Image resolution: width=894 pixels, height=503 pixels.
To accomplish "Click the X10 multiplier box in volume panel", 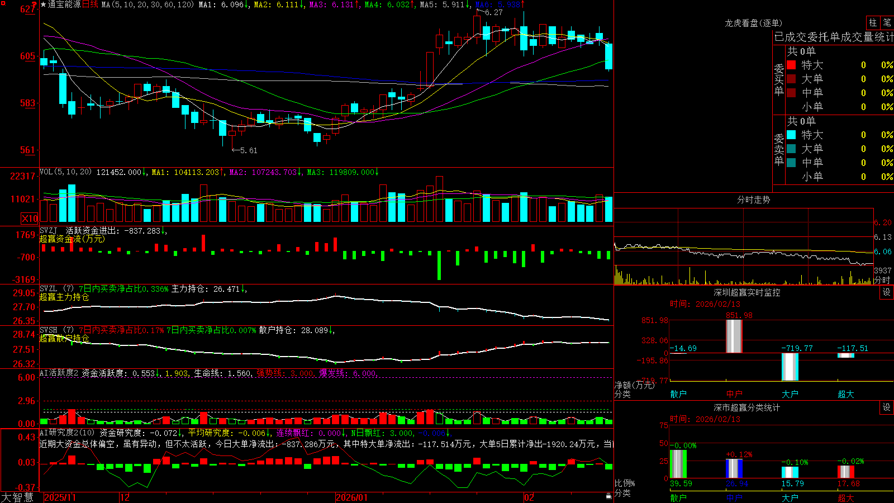I will coord(30,219).
